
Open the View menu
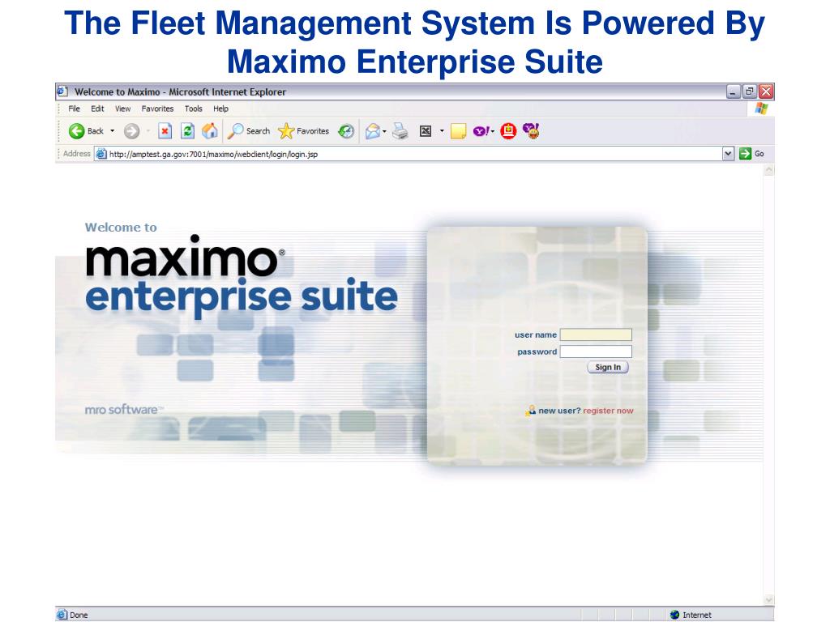[123, 109]
